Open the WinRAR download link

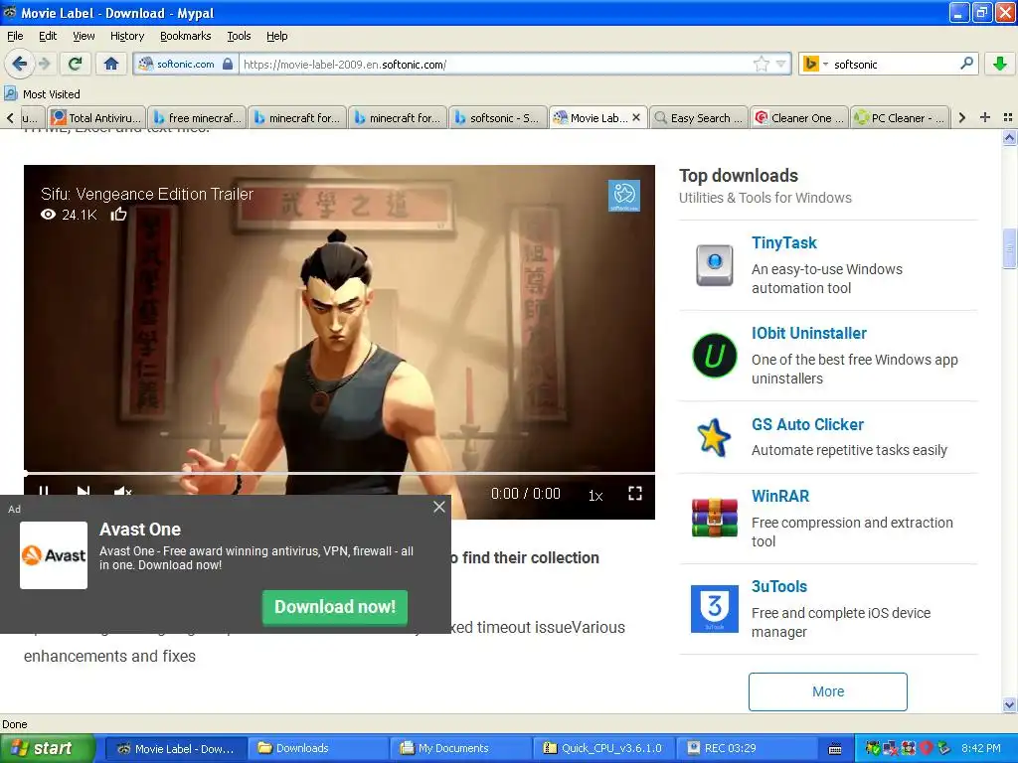pos(780,496)
